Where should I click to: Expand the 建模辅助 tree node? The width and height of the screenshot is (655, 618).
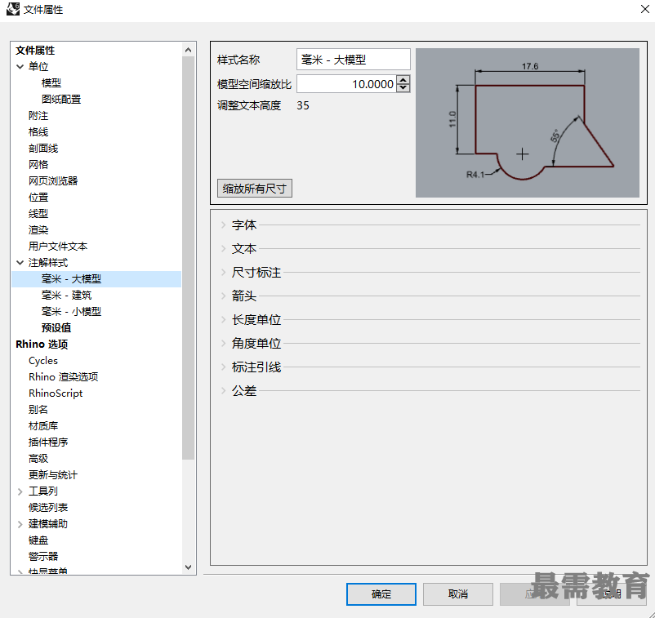click(20, 524)
